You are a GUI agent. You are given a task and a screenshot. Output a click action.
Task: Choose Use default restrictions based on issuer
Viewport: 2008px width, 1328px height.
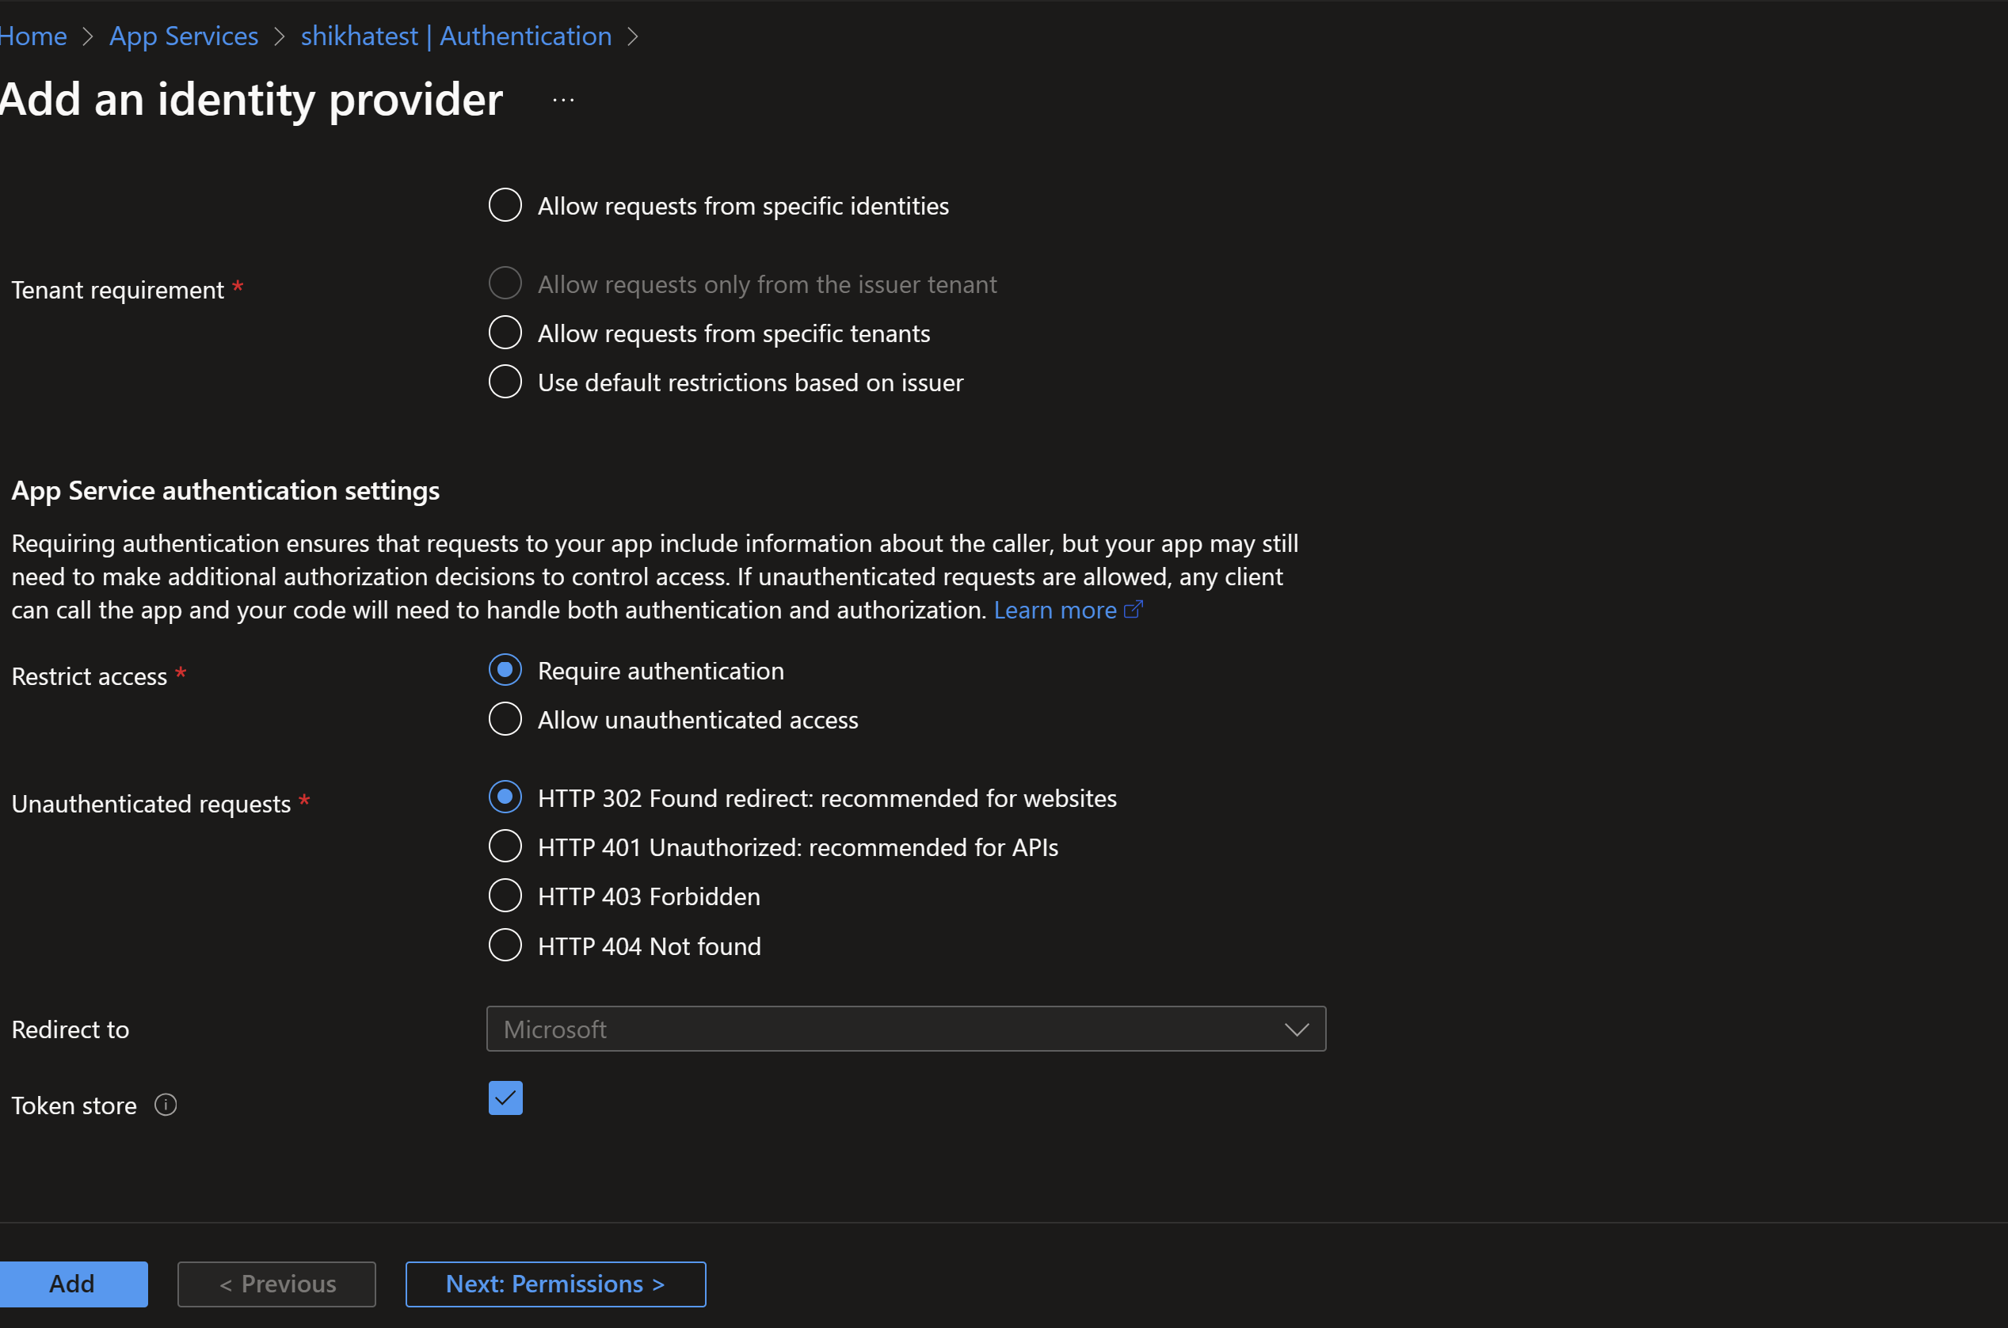pyautogui.click(x=505, y=381)
